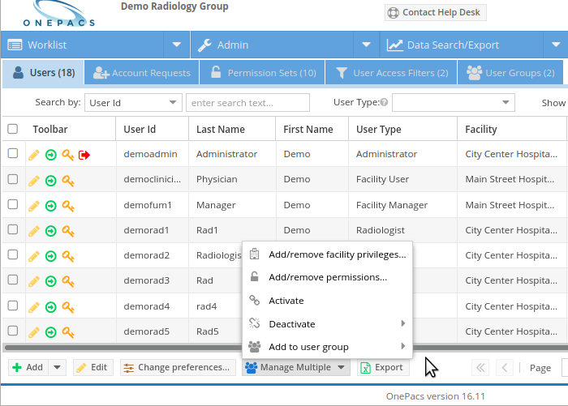Image resolution: width=568 pixels, height=406 pixels.
Task: Click red logout icon in demoadmin row
Action: (x=84, y=156)
